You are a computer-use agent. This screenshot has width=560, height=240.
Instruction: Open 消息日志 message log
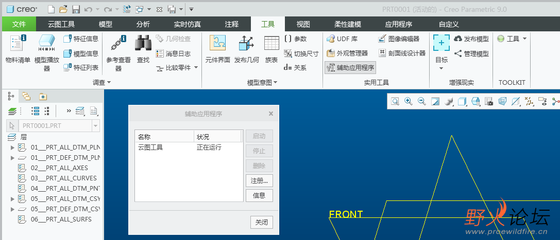[173, 53]
